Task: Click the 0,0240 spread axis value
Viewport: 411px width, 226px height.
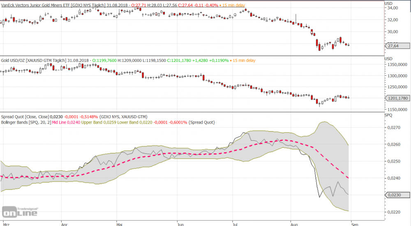Action: click(x=394, y=178)
